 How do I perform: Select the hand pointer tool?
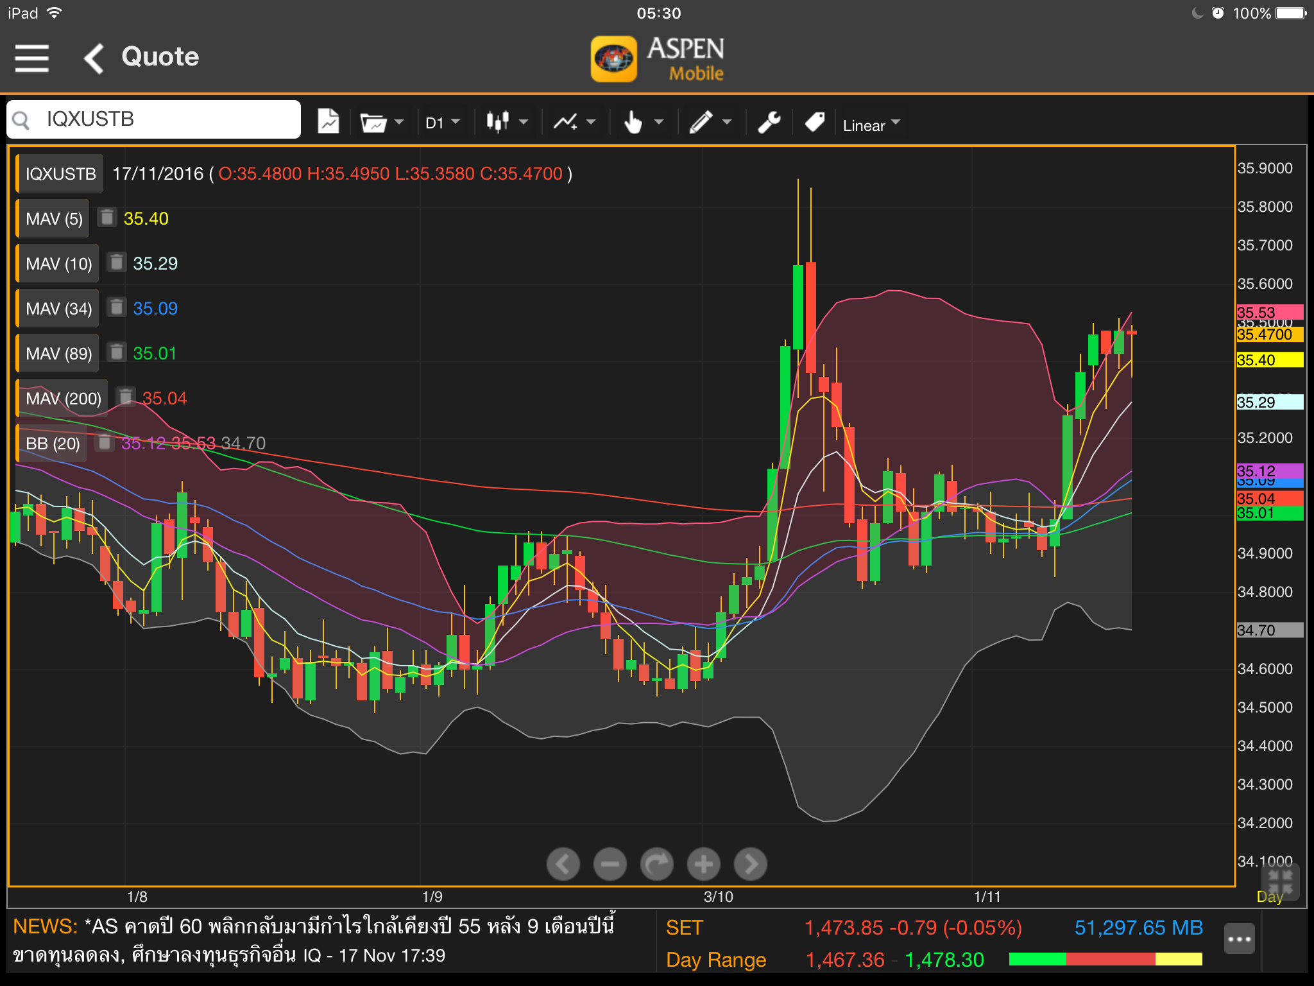642,122
